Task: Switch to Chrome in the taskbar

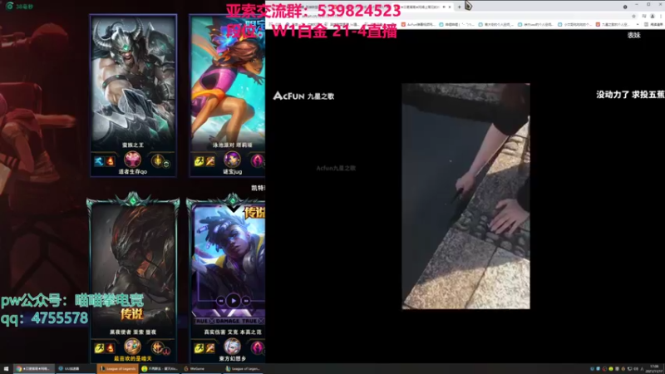Action: point(34,369)
